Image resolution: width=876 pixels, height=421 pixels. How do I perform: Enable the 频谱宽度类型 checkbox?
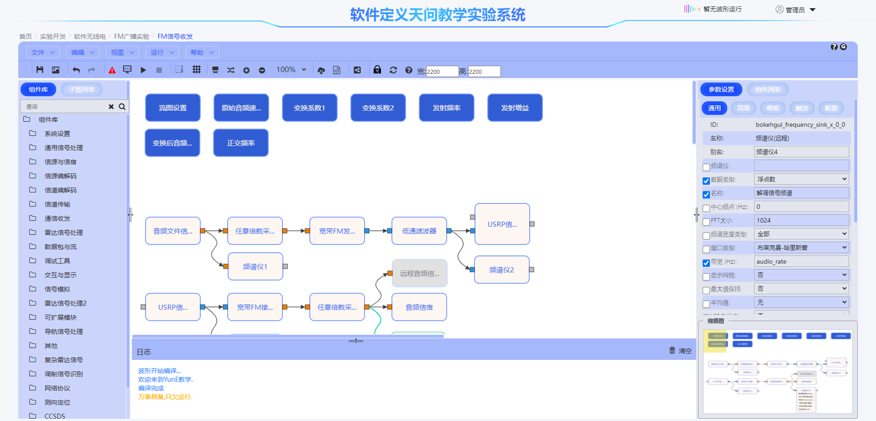click(x=706, y=235)
